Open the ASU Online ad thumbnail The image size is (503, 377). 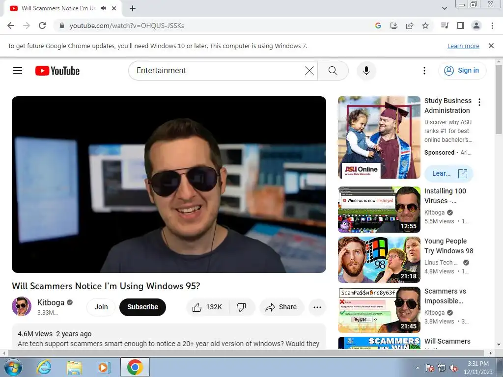379,137
